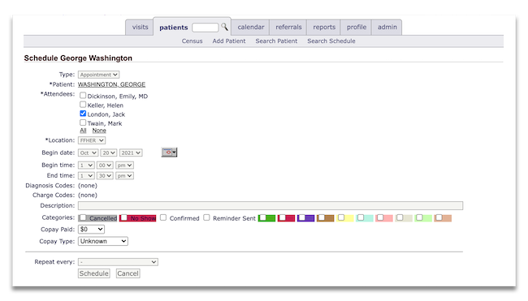This screenshot has width=528, height=301.
Task: Mark appointment as Cancelled
Action: tap(83, 217)
